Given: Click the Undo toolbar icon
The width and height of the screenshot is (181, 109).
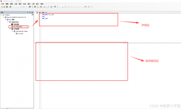Looking at the screenshot, I should click(14, 7).
